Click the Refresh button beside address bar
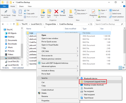This screenshot has width=126, height=103. [x=91, y=24]
